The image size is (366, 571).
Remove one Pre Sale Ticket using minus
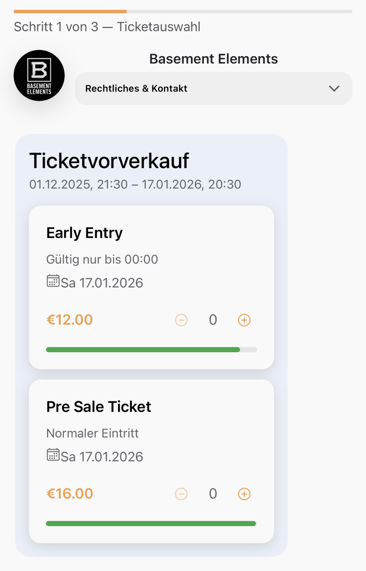pos(181,494)
